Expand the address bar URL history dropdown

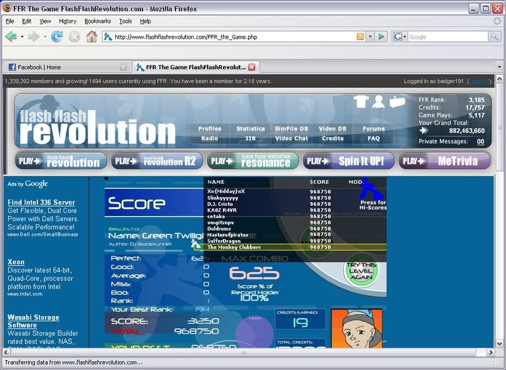(370, 37)
